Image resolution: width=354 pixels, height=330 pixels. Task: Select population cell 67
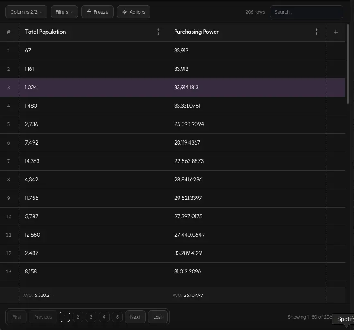coord(28,50)
